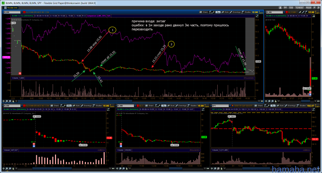This screenshot has height=173, width=322.
Task: Toggle the scale icon in the 15m chart header
Action: point(108,109)
